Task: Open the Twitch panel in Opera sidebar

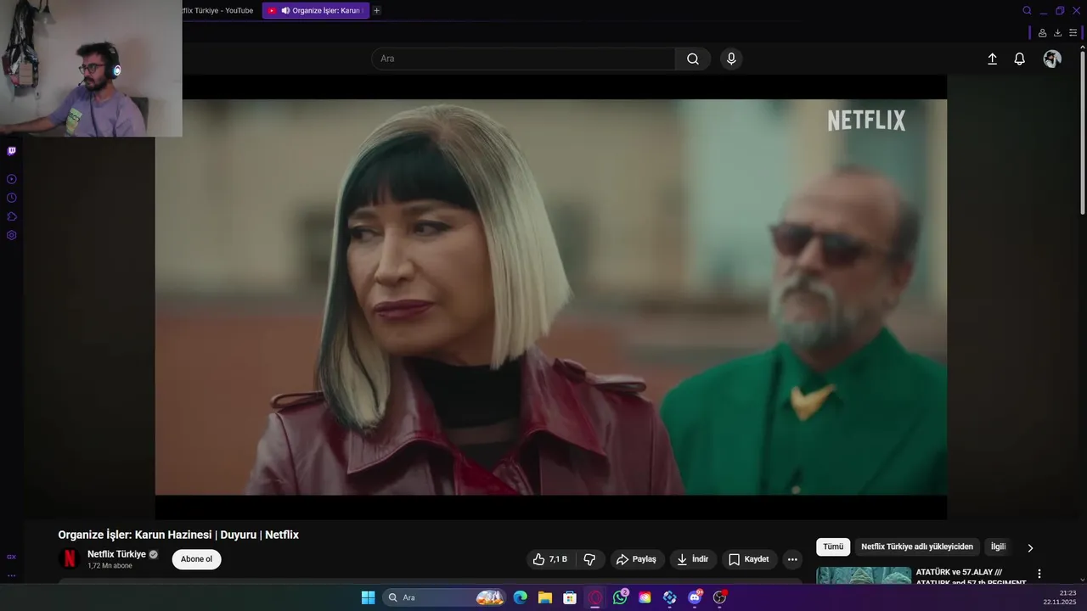Action: click(x=11, y=151)
